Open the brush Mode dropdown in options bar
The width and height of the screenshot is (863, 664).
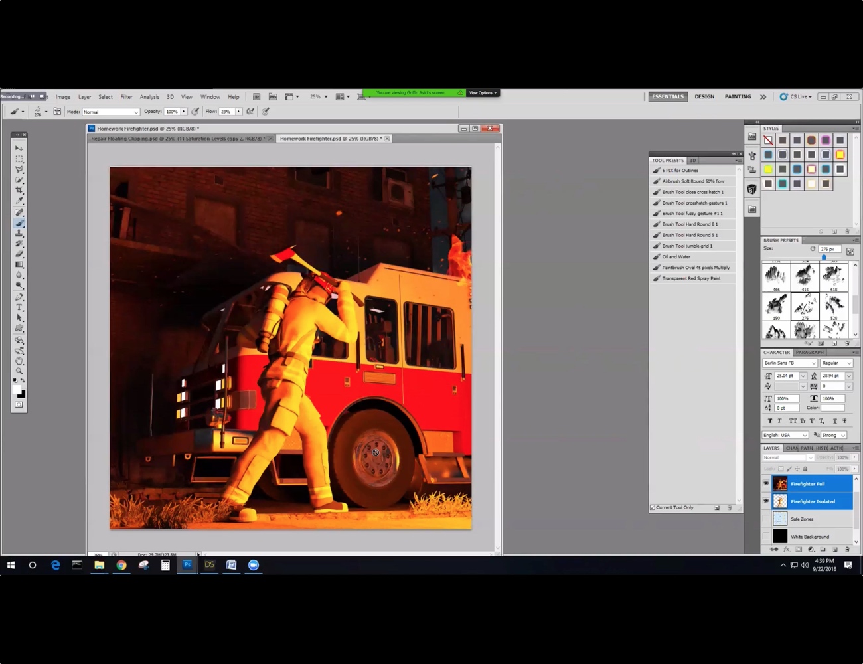tap(110, 111)
